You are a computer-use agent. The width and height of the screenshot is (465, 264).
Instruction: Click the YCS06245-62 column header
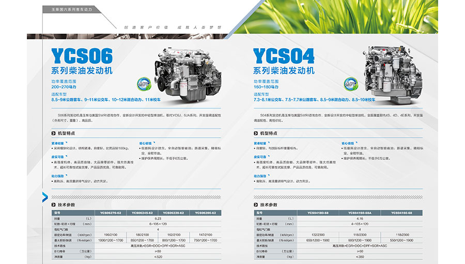[x=143, y=213]
